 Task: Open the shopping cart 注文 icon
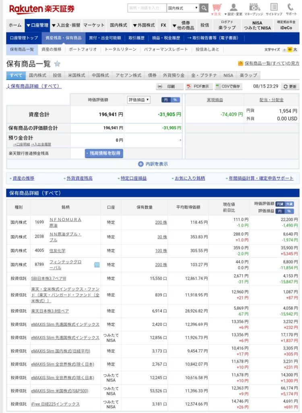(x=217, y=10)
